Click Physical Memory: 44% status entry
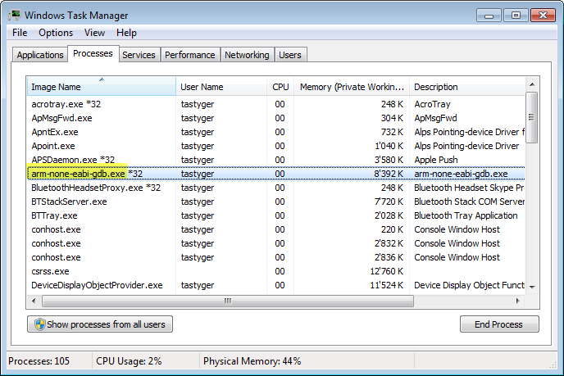Screen dimensions: 564x376 coord(252,361)
